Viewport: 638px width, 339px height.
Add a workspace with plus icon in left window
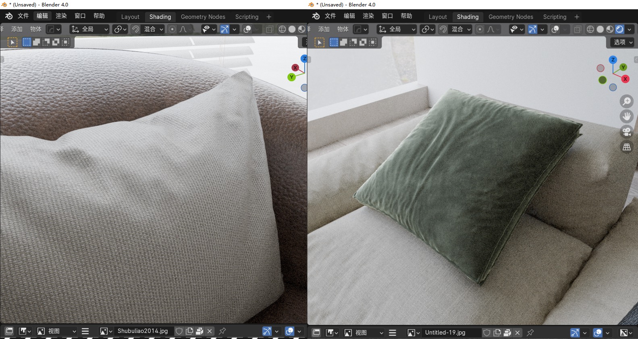269,17
